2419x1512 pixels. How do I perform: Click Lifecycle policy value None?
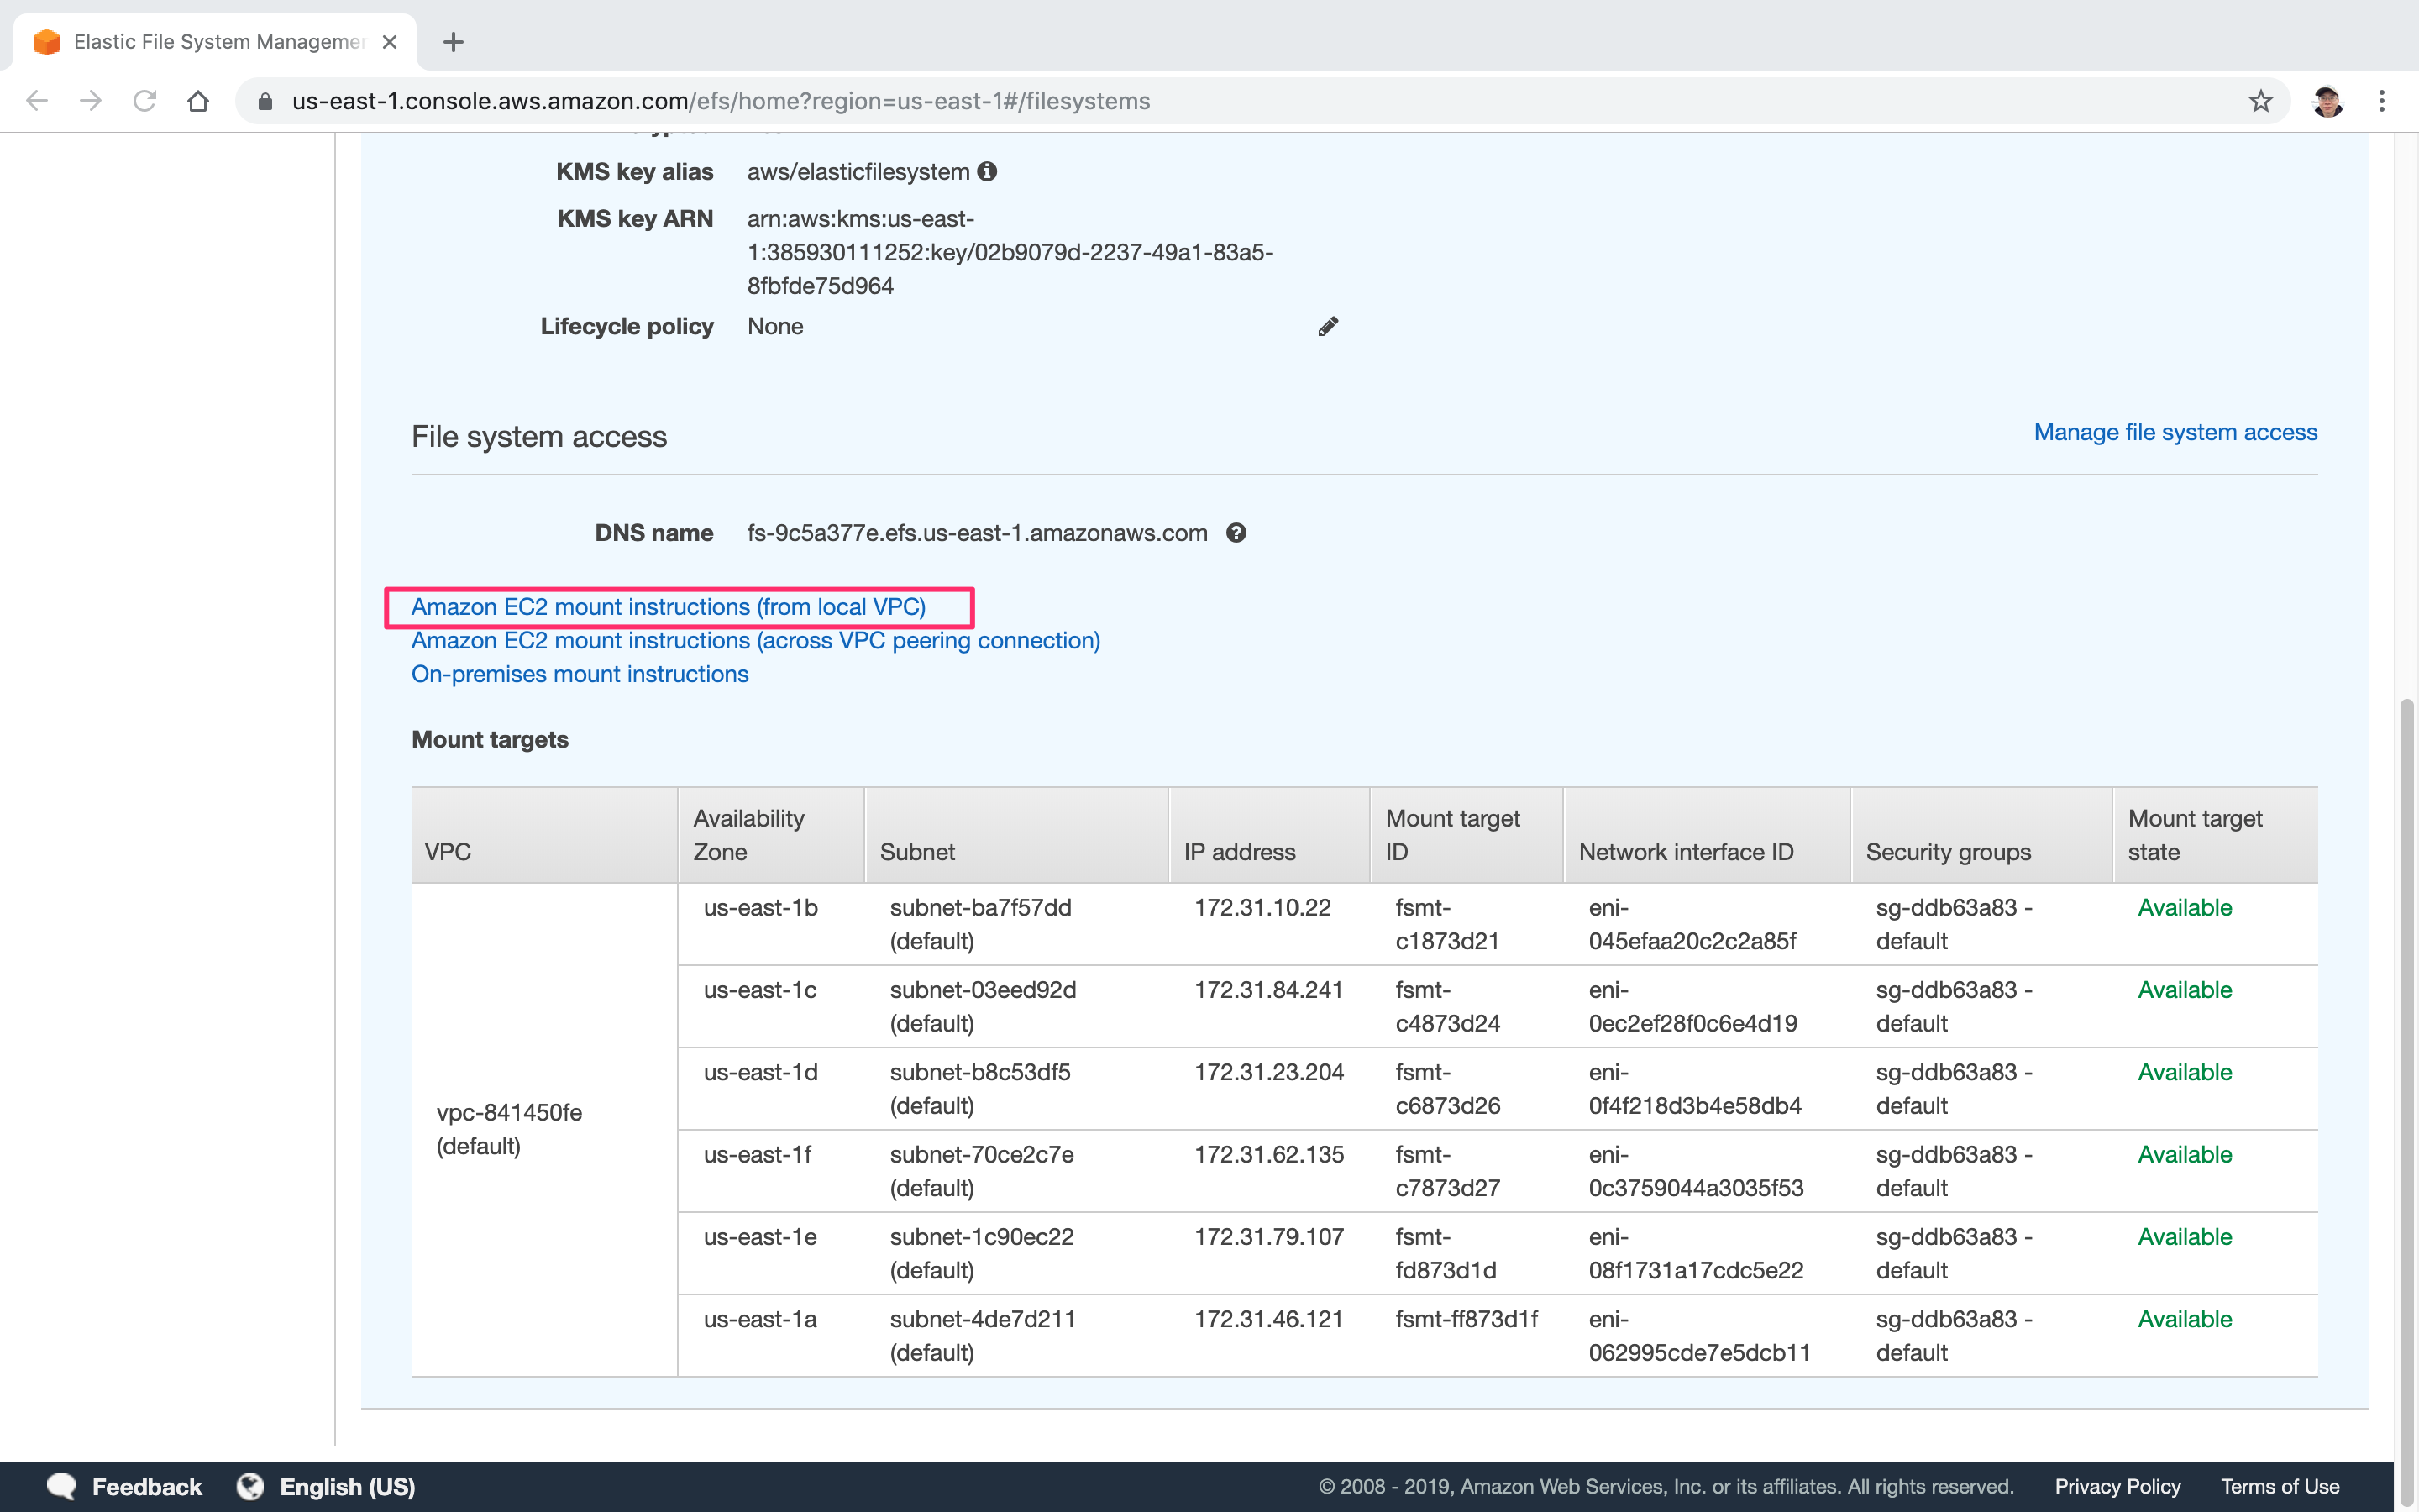point(774,327)
